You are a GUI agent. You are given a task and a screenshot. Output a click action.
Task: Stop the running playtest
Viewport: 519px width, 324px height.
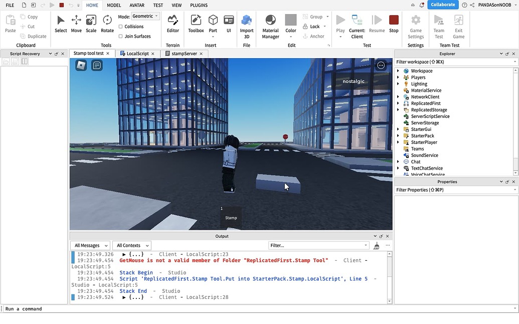394,24
